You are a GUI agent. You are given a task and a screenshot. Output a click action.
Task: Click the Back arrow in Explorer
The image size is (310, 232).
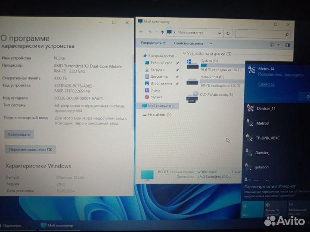click(x=141, y=32)
